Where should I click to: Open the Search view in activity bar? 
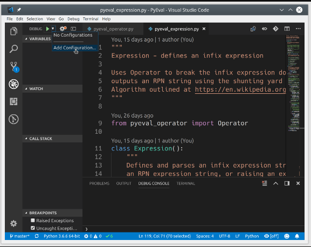click(13, 49)
